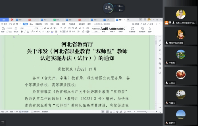Open the highlight color dropdown arrow
The height and width of the screenshot is (126, 198).
[49, 32]
